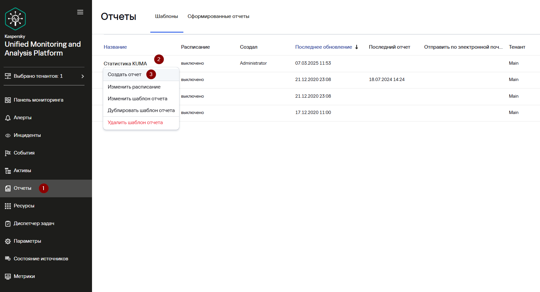Click the Отправить по электронной почте header
This screenshot has width=540, height=292.
pyautogui.click(x=463, y=47)
